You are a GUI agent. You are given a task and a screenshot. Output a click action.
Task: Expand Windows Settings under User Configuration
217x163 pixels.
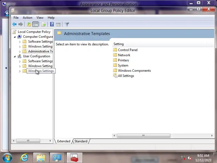click(20, 66)
